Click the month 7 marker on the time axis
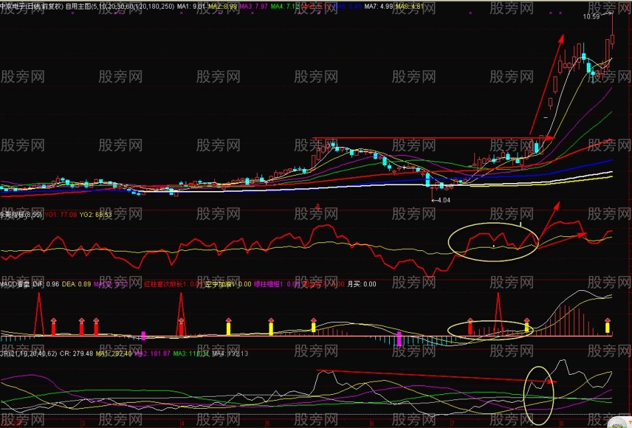The height and width of the screenshot is (428, 632). pyautogui.click(x=452, y=423)
